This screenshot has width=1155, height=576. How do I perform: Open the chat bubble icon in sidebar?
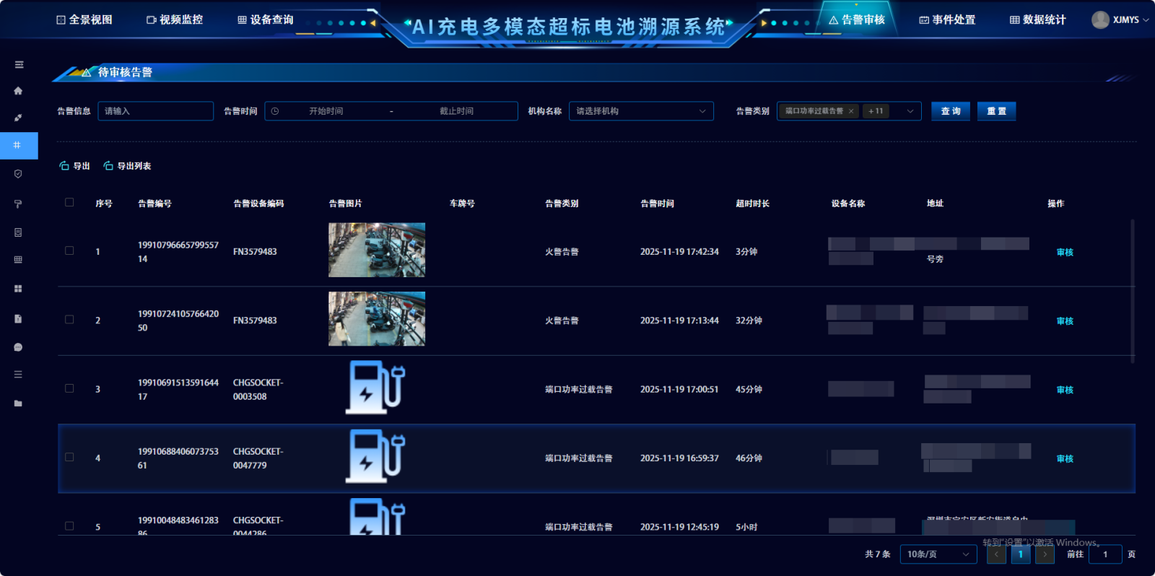18,347
